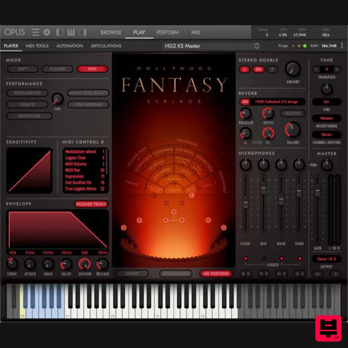This screenshot has width=348, height=348.
Task: Click the envelope Sustain knob
Action: click(x=84, y=264)
